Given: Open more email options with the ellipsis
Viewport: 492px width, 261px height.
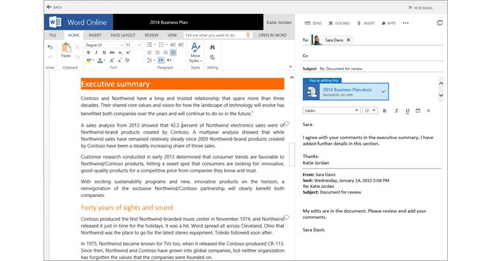Looking at the screenshot, I should pyautogui.click(x=406, y=23).
